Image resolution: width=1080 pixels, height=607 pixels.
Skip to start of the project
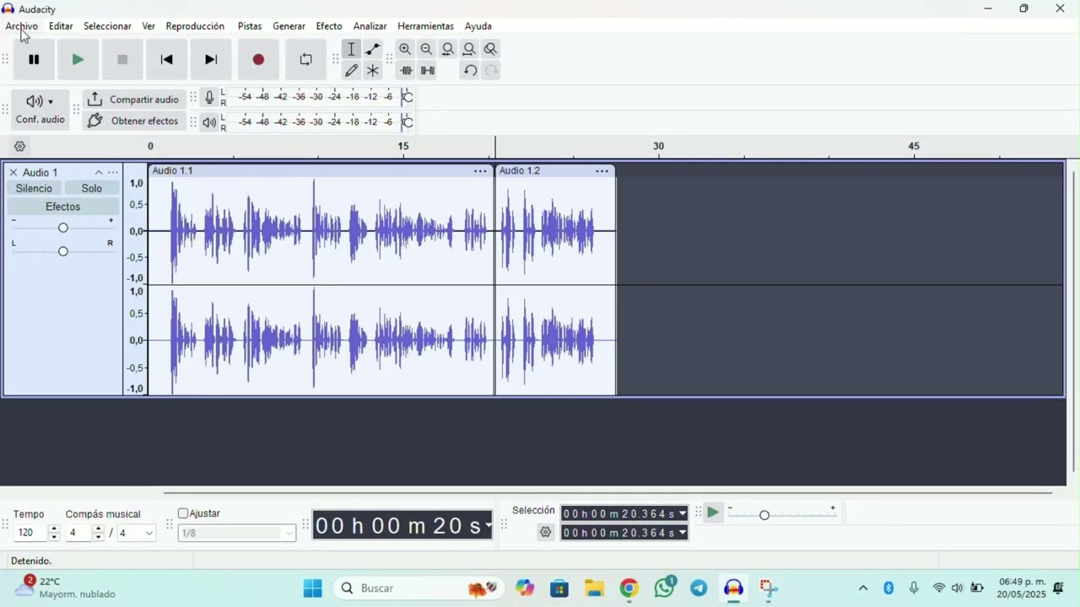(x=166, y=60)
